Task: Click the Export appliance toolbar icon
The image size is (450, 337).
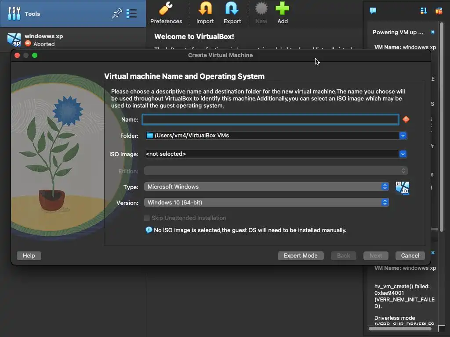Action: 232,13
